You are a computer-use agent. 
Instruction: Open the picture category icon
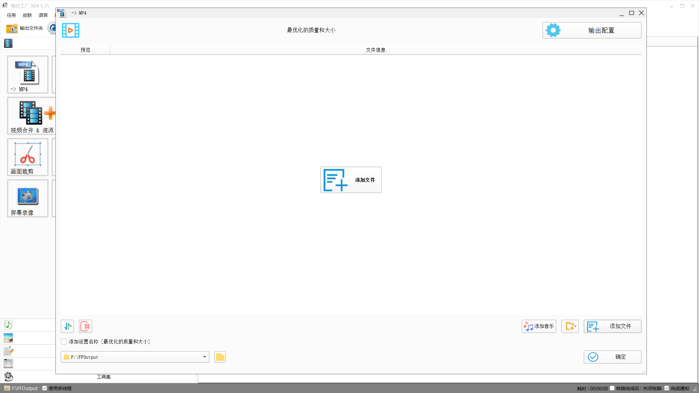point(8,338)
